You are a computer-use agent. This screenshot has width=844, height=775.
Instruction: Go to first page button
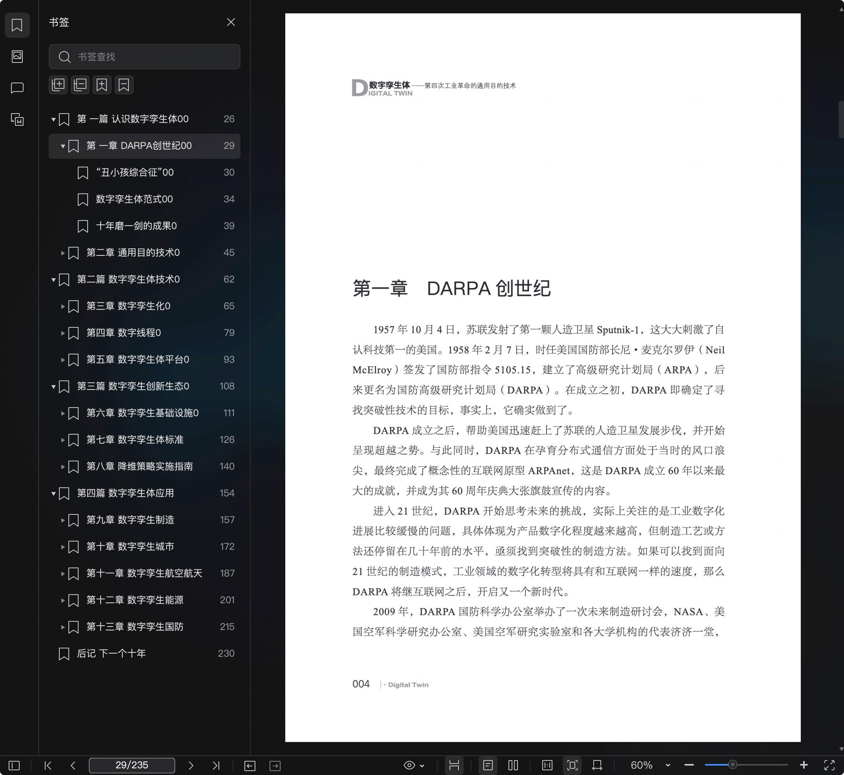48,765
